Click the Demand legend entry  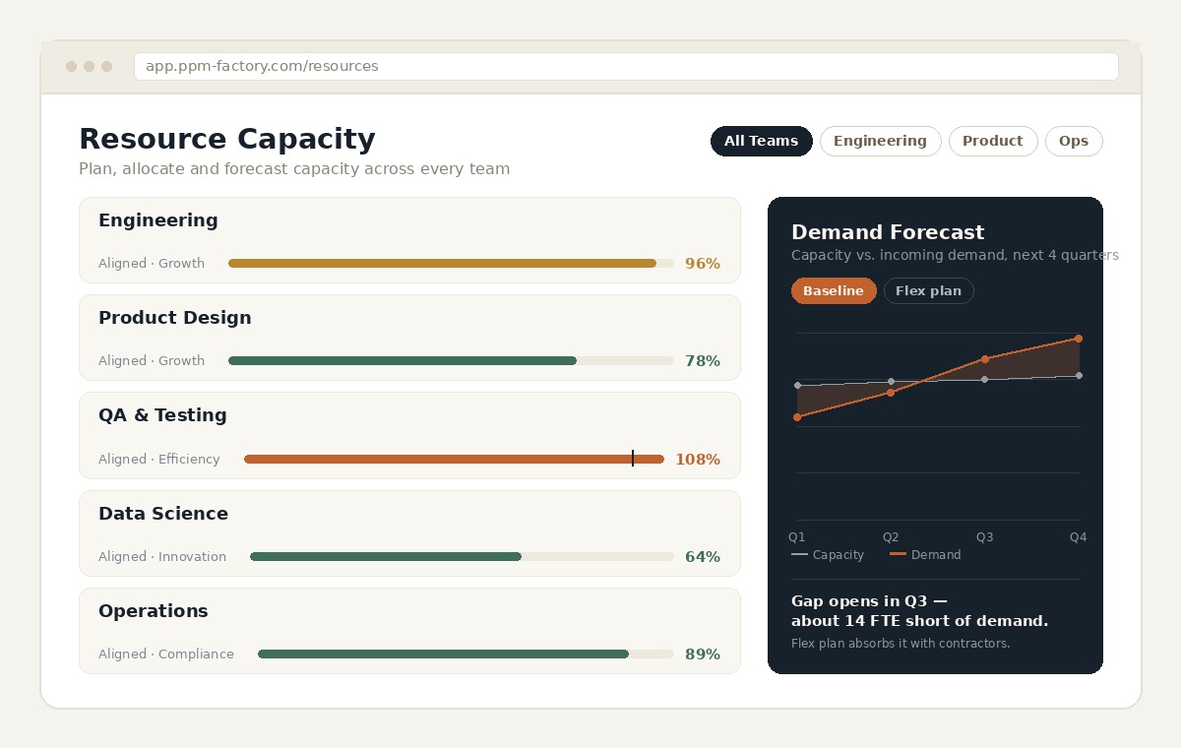[925, 555]
